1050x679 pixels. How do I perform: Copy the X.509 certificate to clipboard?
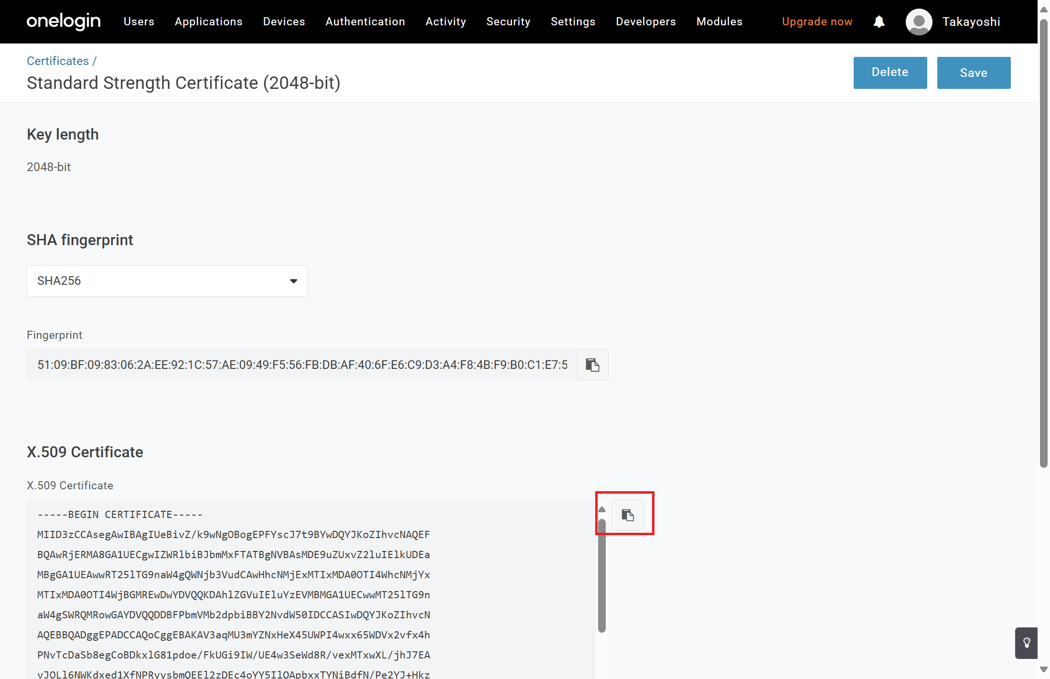pos(627,515)
